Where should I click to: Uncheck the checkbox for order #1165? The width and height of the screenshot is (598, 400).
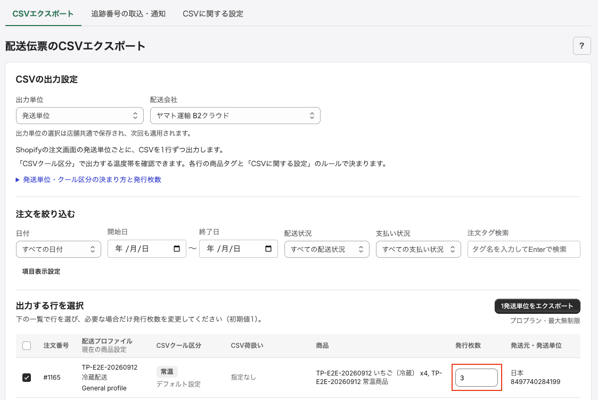click(x=27, y=378)
